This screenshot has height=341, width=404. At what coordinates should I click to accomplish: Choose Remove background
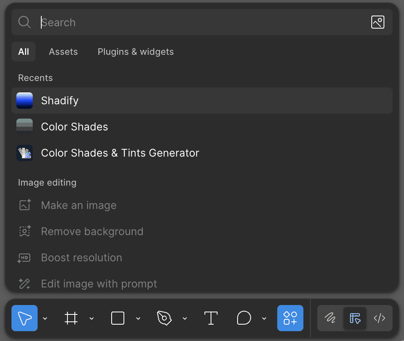point(202,231)
